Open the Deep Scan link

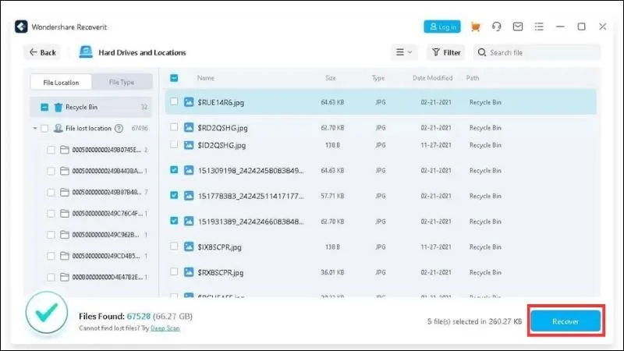pos(165,328)
